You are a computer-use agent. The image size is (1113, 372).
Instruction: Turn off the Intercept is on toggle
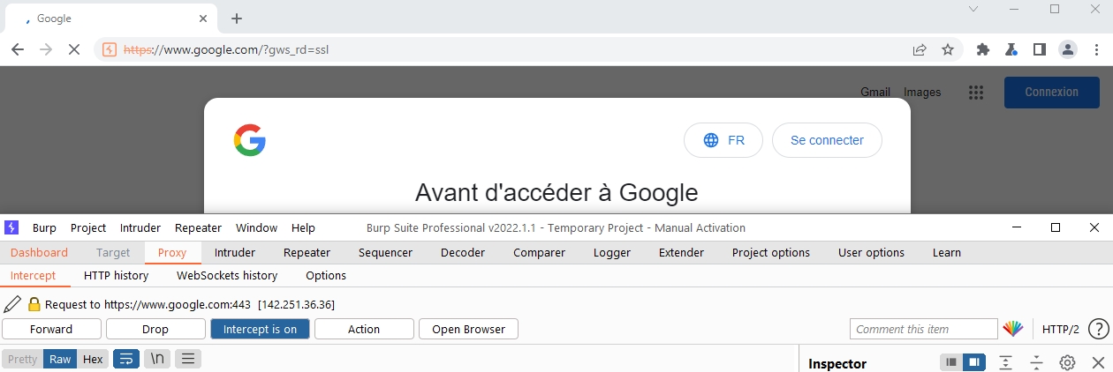click(x=260, y=329)
